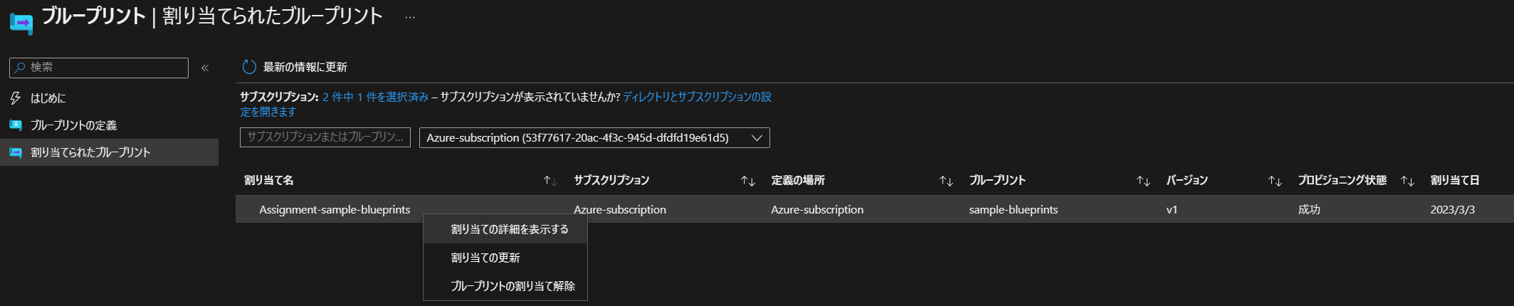The image size is (1514, 306).
Task: Click the Blueprints service icon in header
Action: click(x=21, y=23)
